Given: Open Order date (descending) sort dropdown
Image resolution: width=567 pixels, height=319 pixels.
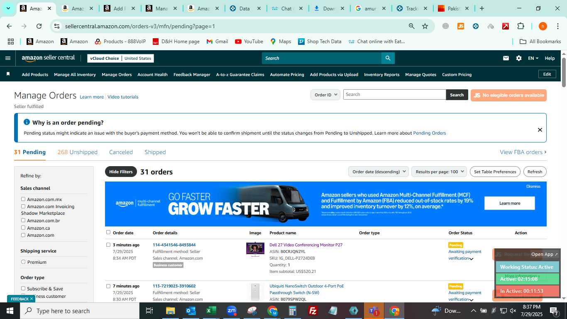Looking at the screenshot, I should (378, 172).
